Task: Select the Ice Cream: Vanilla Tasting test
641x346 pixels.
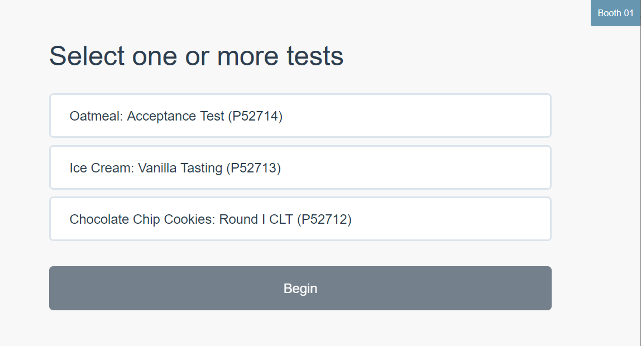Action: 300,167
